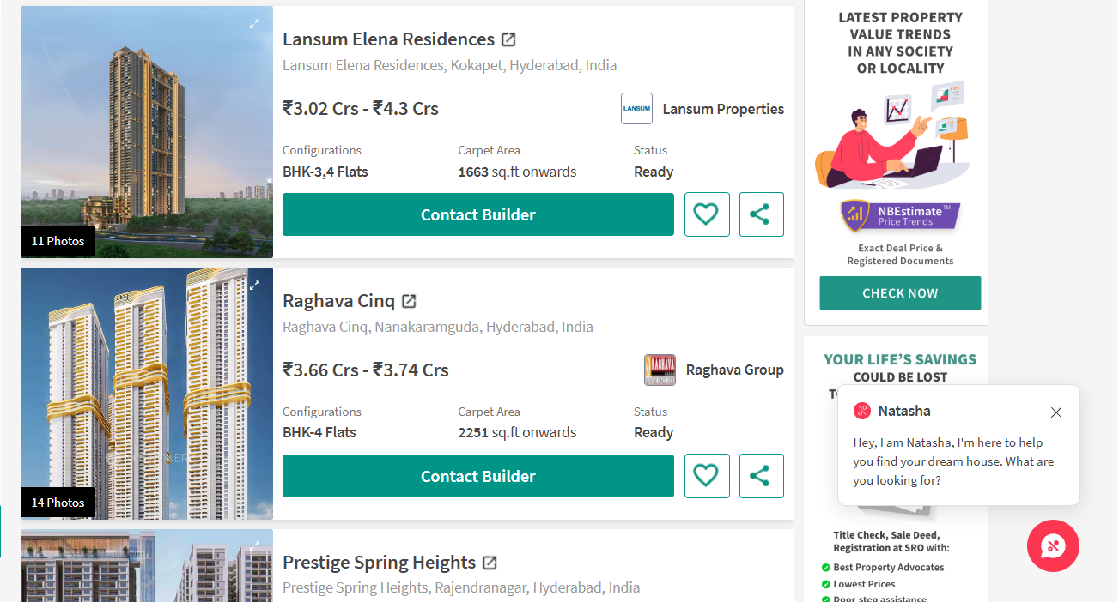The width and height of the screenshot is (1119, 602).
Task: Open Lansum Elena Residences external link icon
Action: [x=508, y=39]
